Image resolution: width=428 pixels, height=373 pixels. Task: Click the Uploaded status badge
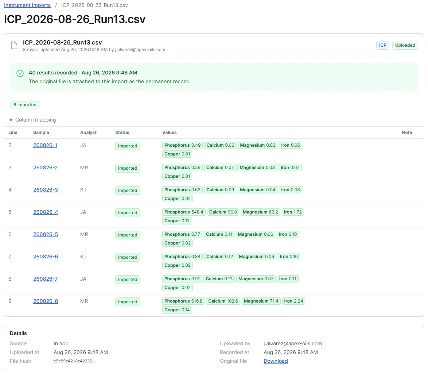click(405, 45)
